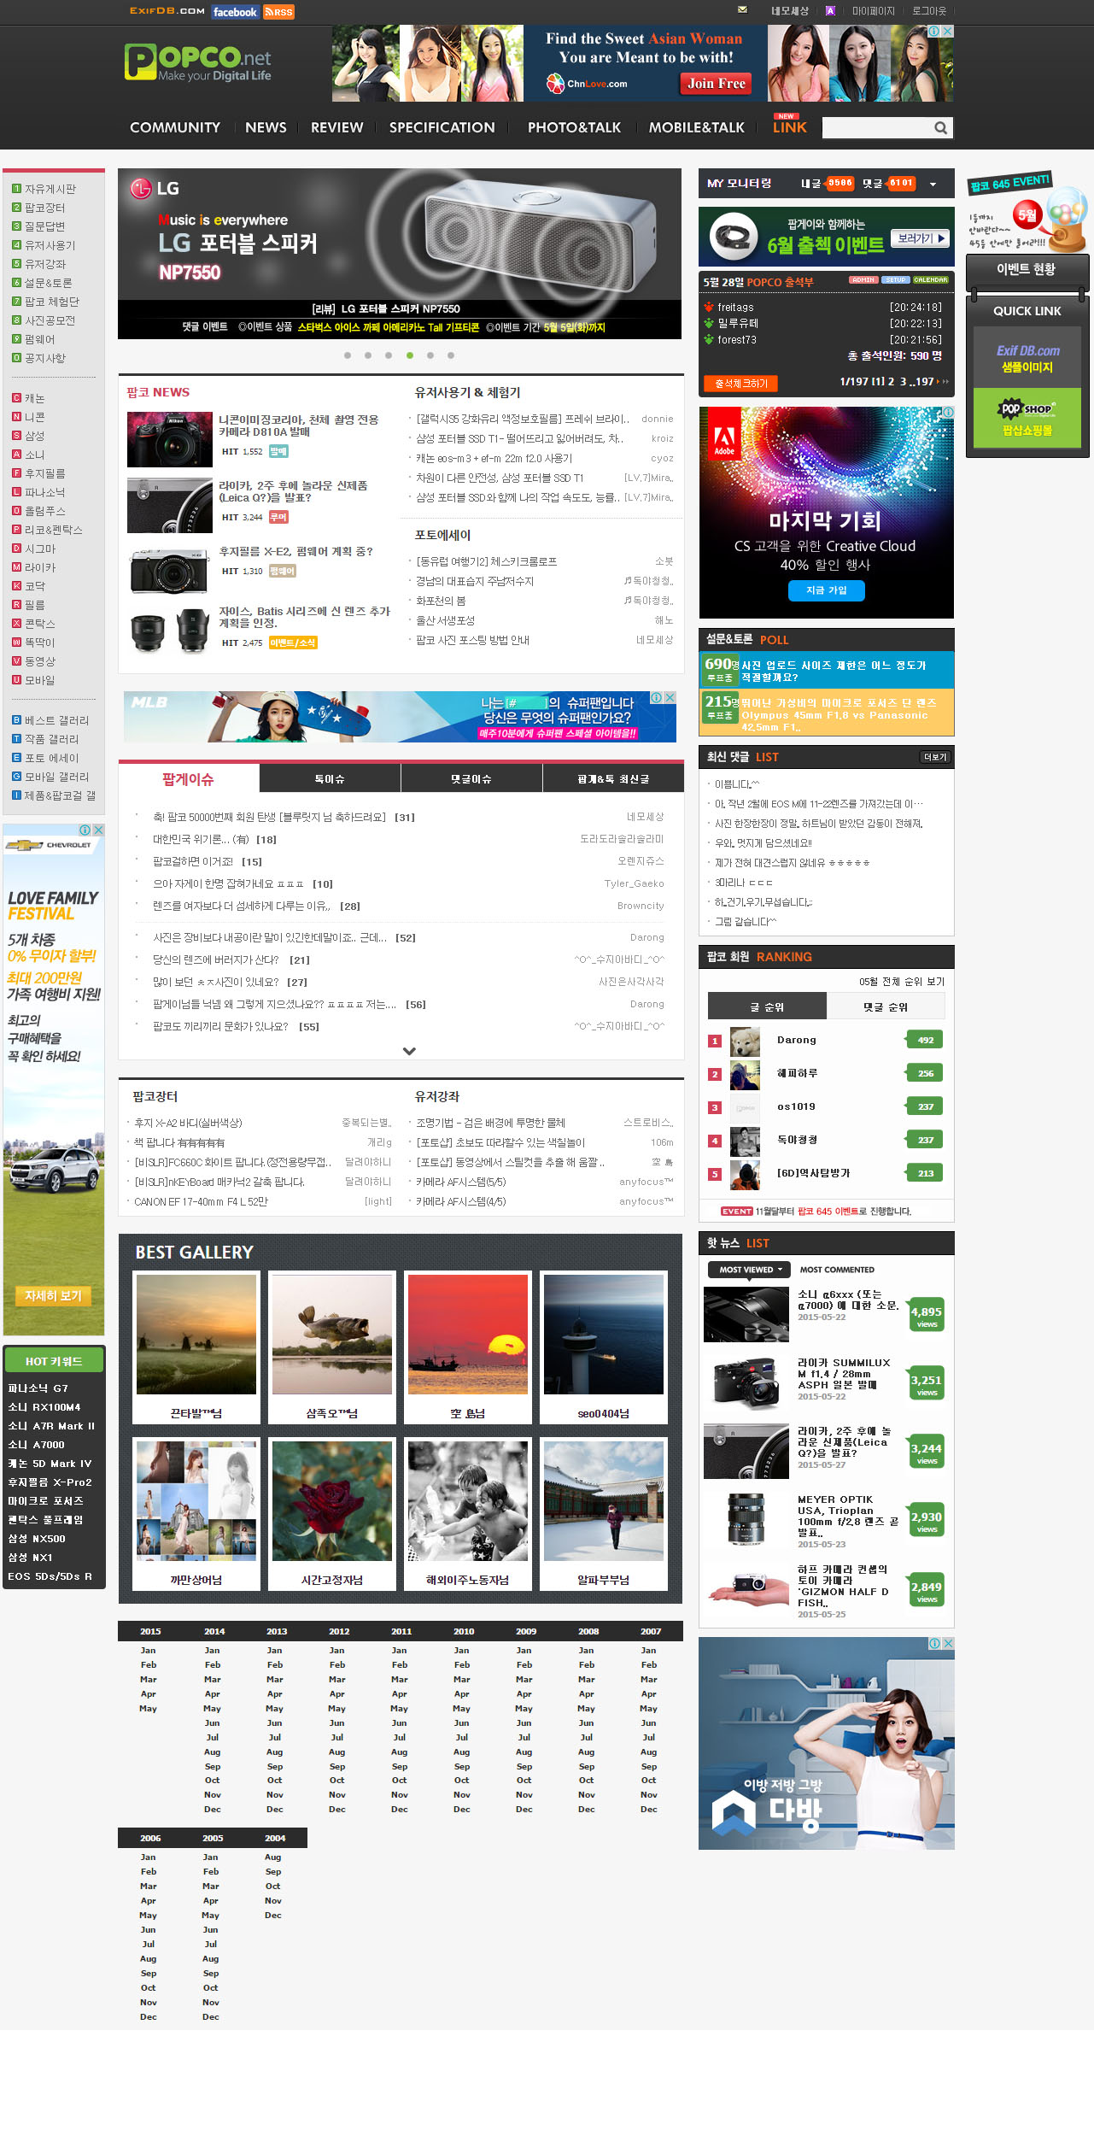
Task: Open the orange RSS feed button
Action: (x=278, y=12)
